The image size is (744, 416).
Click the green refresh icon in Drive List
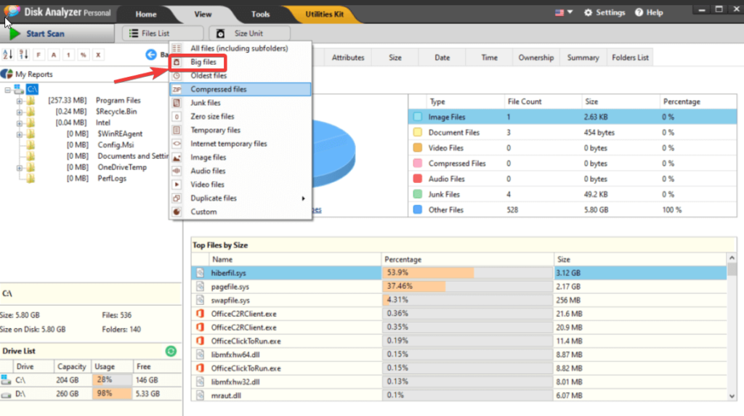click(x=171, y=351)
